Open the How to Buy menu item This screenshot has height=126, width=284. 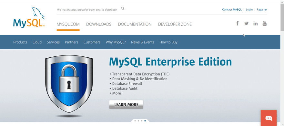168,42
